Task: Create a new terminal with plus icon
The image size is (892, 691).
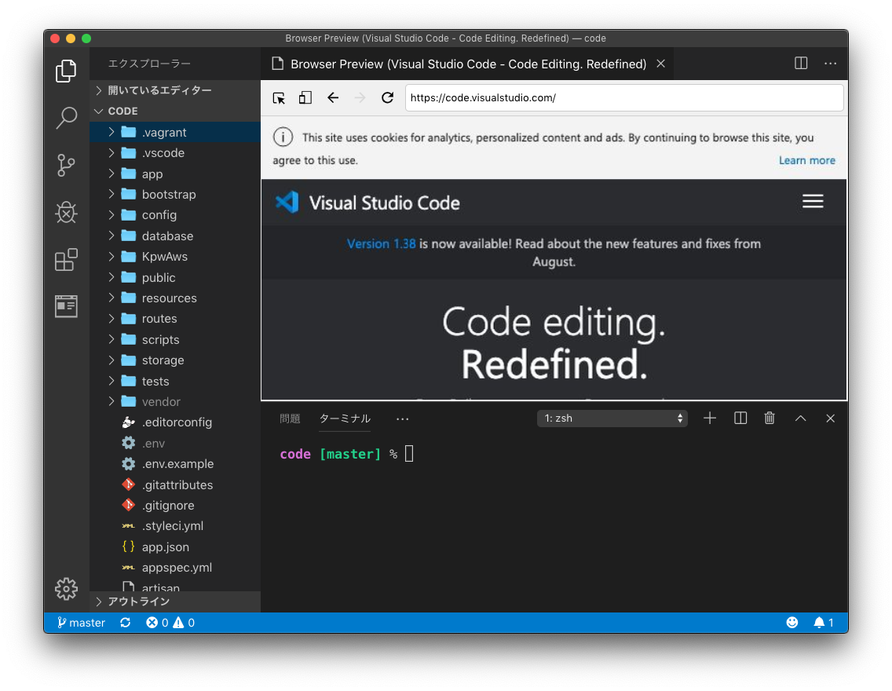Action: 709,419
